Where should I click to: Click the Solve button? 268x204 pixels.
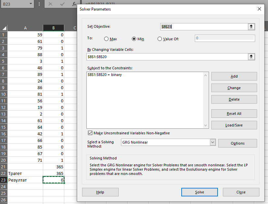(199, 192)
